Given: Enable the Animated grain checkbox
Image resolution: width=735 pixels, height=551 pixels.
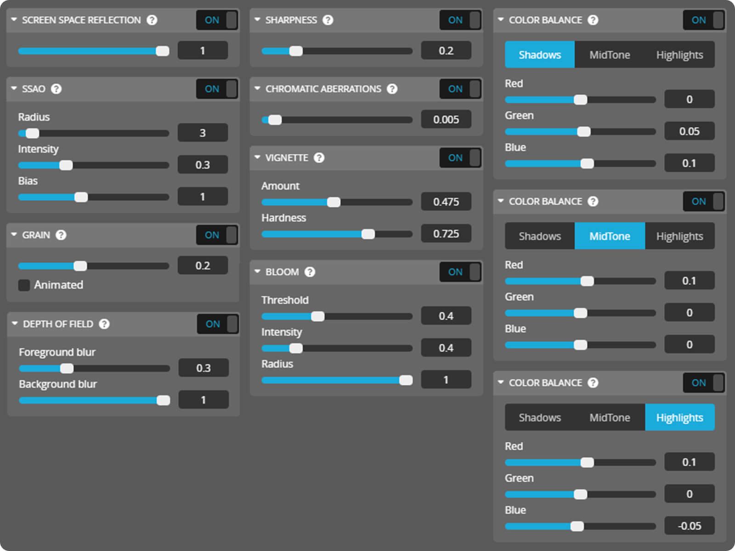Looking at the screenshot, I should [x=24, y=285].
